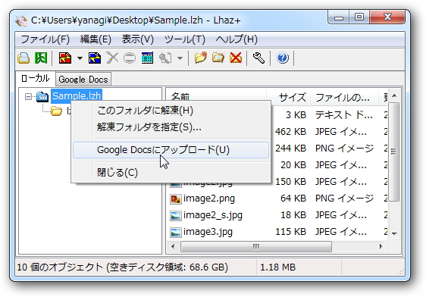Minimize the Lhaz+ window
Screen dimensions: 426x297
(x=339, y=17)
